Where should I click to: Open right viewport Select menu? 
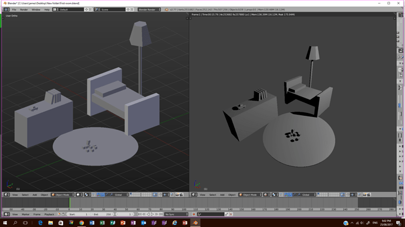(x=213, y=195)
